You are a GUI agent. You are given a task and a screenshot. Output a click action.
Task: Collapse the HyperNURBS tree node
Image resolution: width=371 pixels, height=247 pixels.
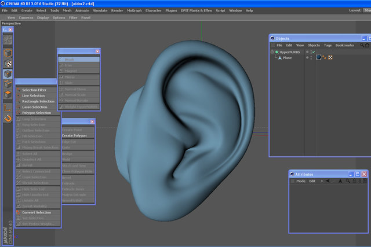(x=272, y=52)
